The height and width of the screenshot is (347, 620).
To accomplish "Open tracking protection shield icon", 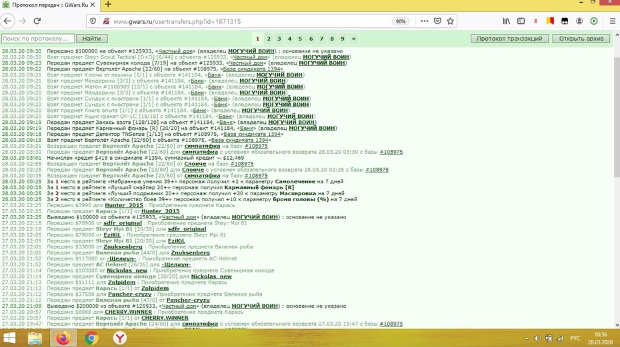I will coord(93,21).
